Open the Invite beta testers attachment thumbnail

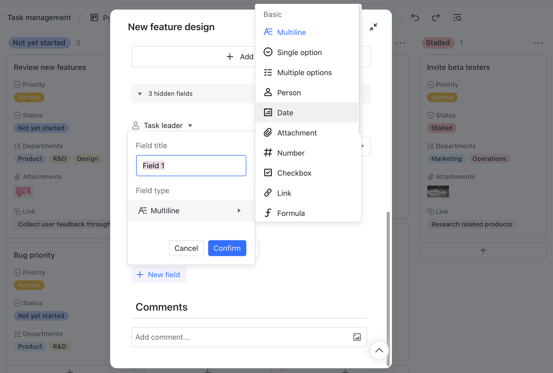coord(438,191)
